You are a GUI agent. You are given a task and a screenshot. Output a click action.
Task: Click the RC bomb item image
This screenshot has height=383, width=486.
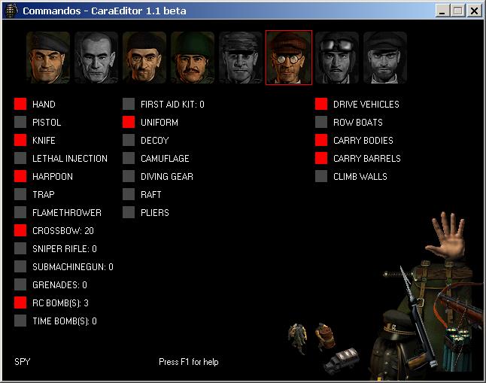pyautogui.click(x=458, y=349)
